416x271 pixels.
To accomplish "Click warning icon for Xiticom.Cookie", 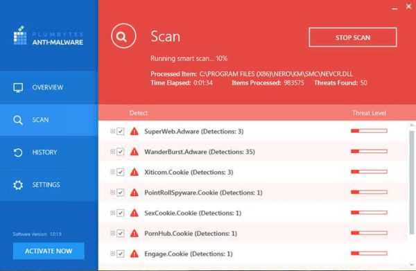I will [135, 172].
